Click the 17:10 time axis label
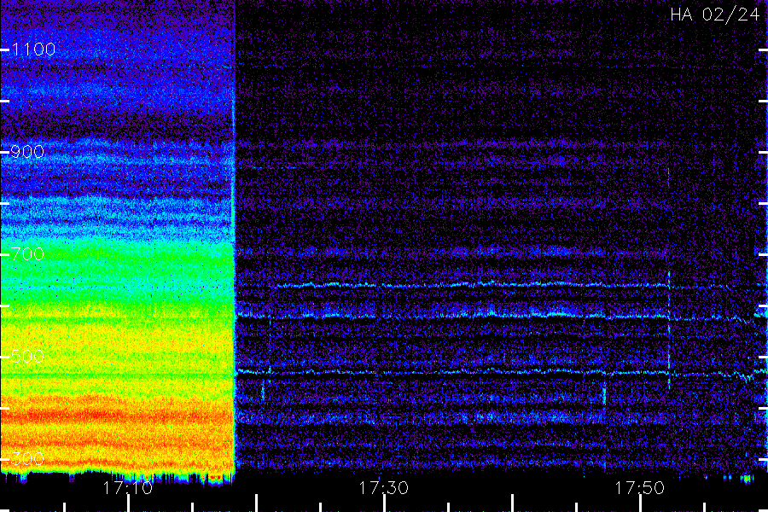 coord(127,488)
